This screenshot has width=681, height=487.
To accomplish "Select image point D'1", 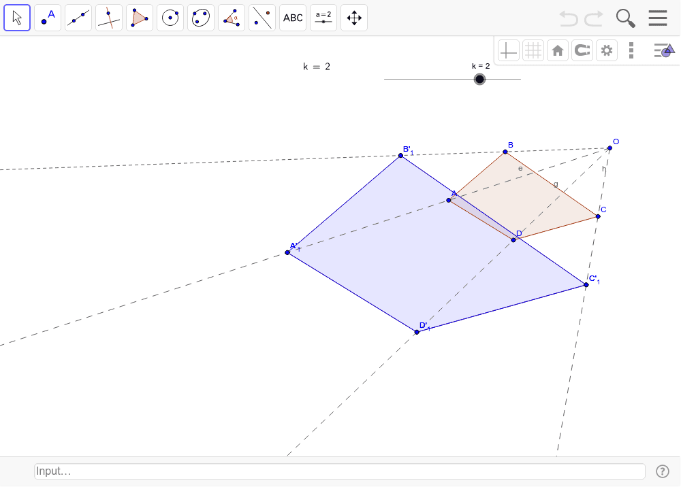I will [417, 332].
